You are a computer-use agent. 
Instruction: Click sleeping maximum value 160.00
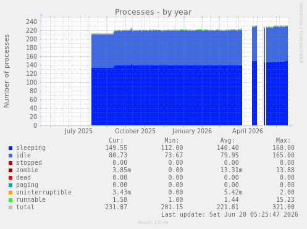284,148
